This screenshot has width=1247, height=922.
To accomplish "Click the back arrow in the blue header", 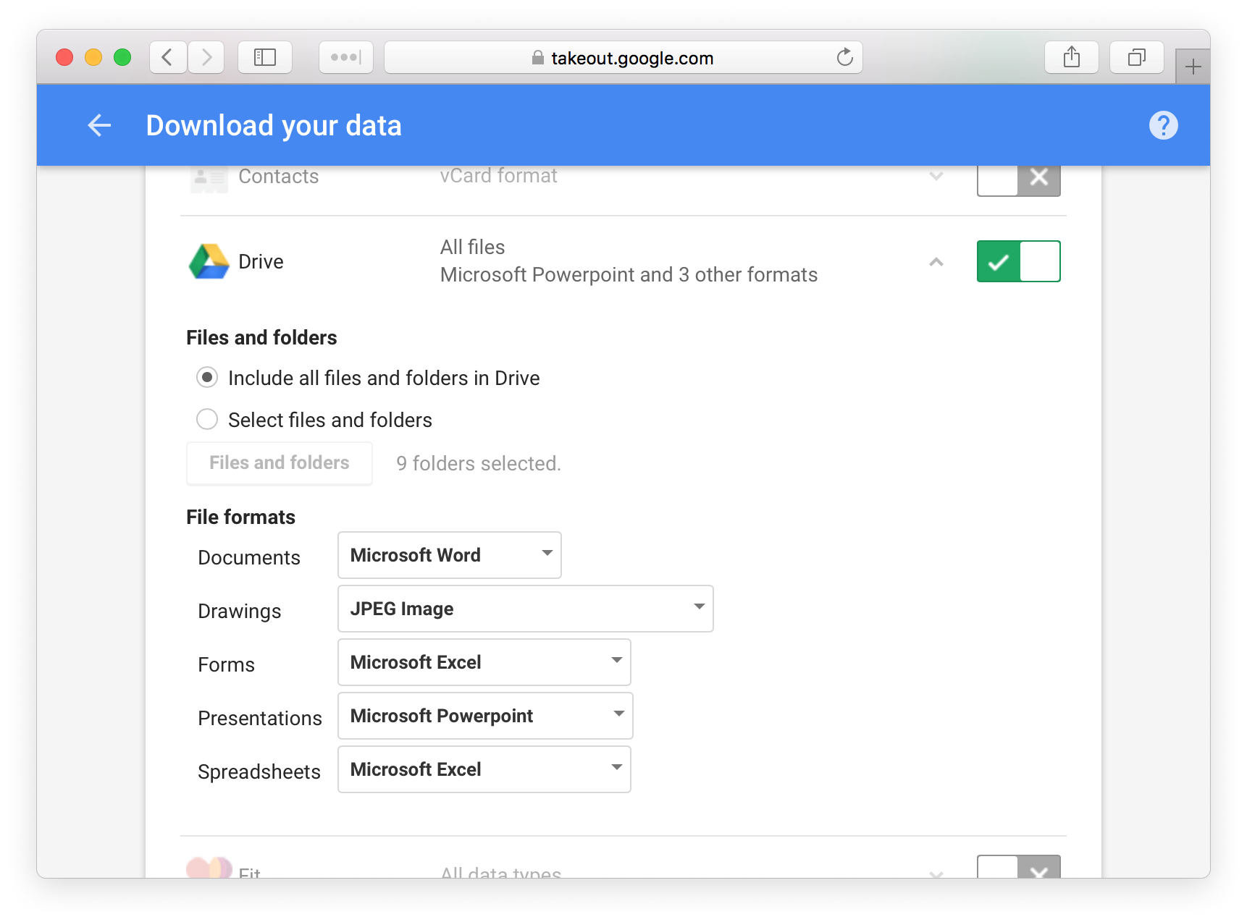I will [x=99, y=124].
